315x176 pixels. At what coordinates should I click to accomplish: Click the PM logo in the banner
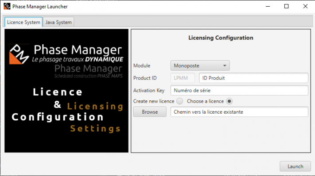pyautogui.click(x=19, y=54)
